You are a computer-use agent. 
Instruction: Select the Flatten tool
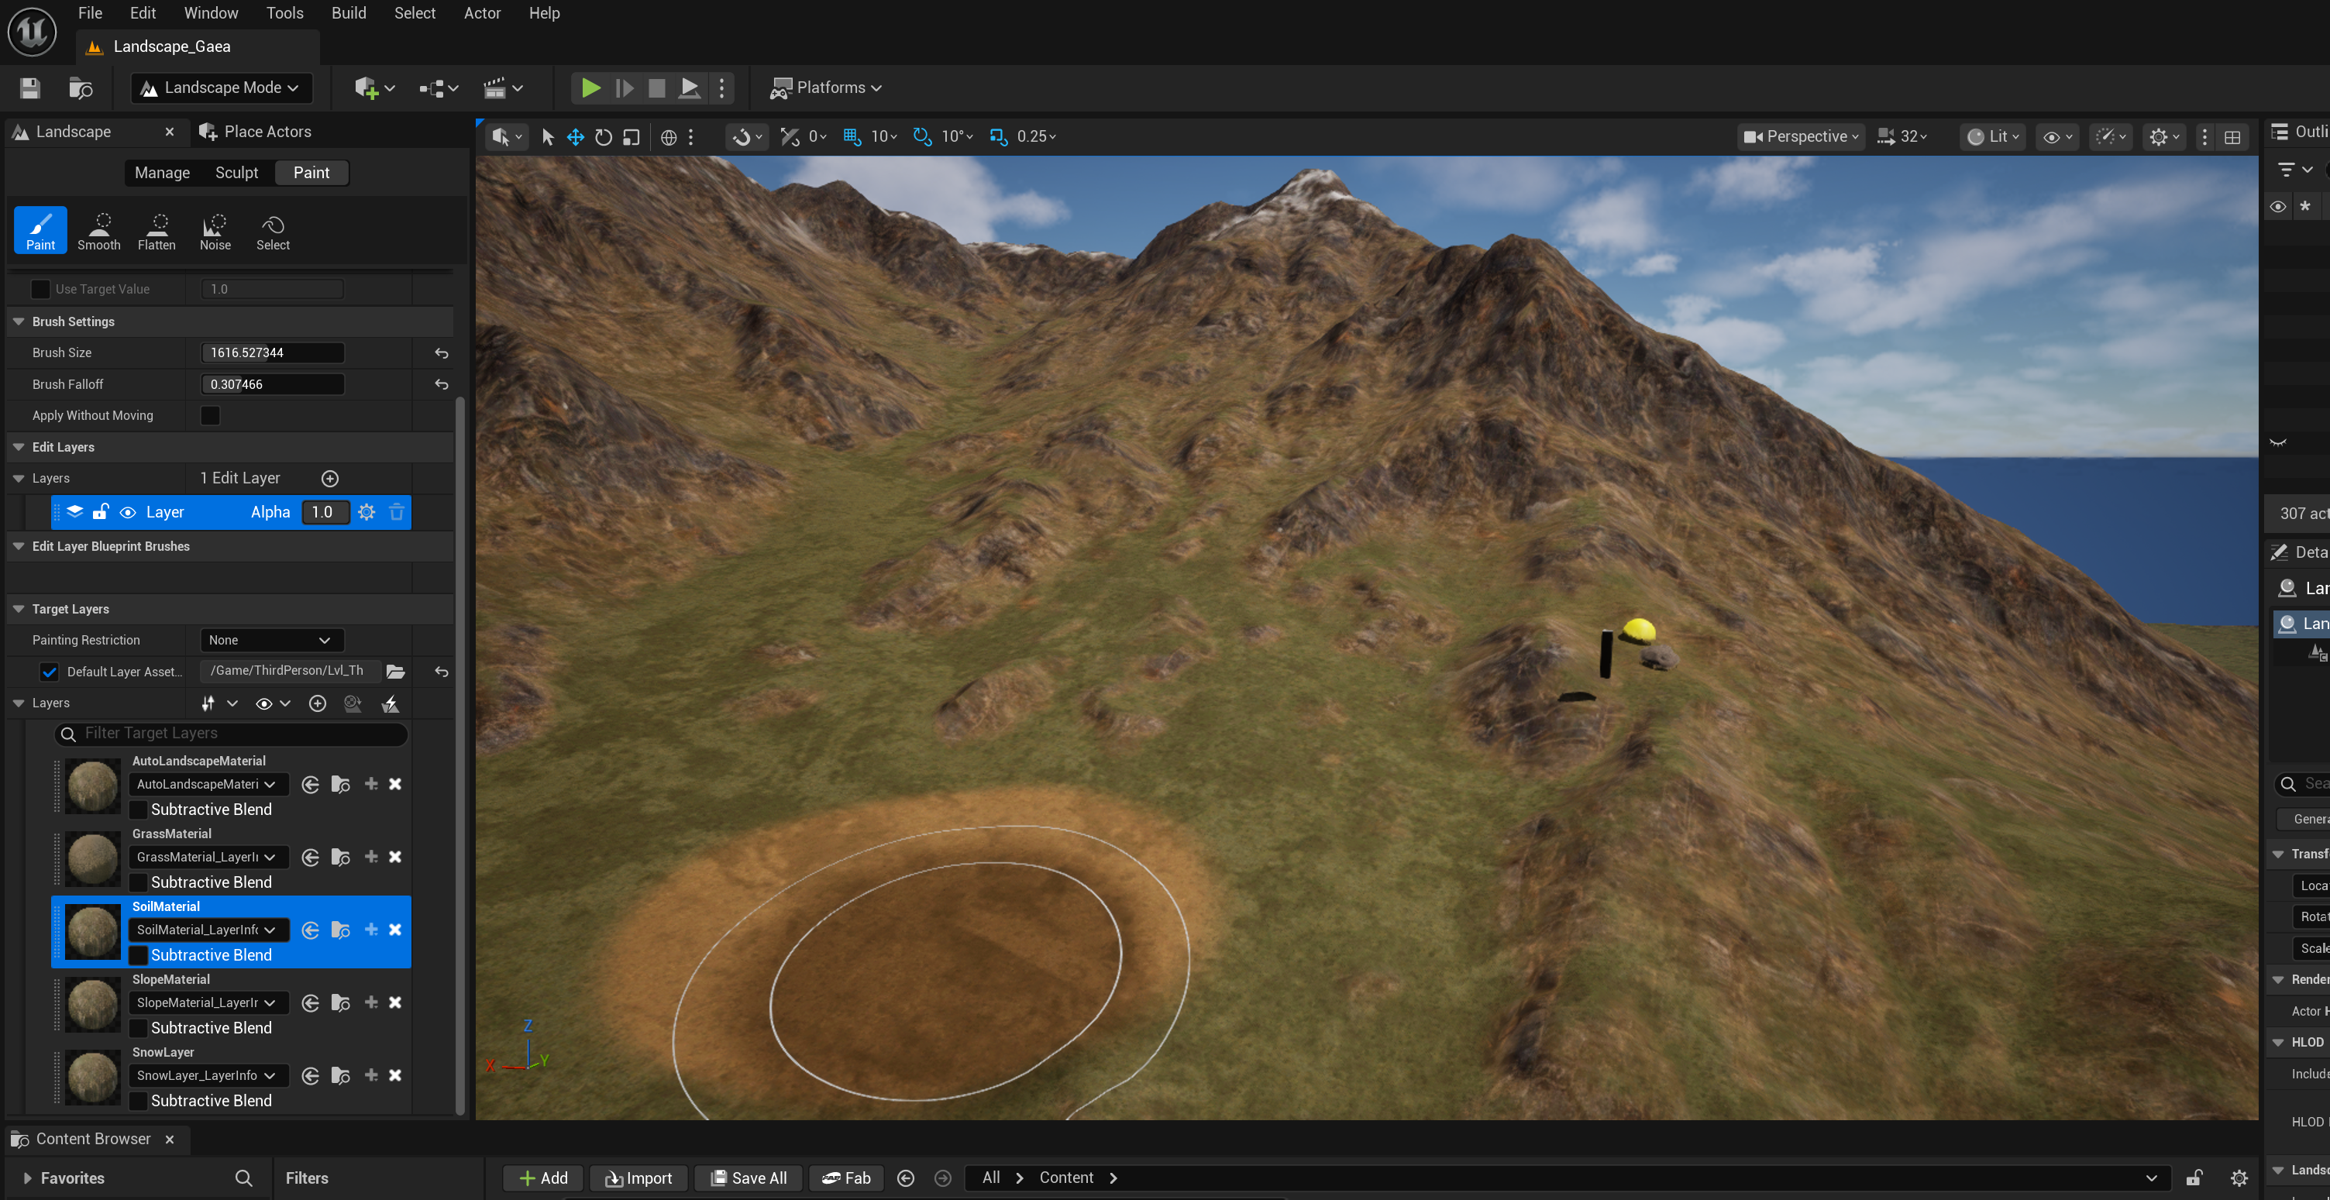157,231
